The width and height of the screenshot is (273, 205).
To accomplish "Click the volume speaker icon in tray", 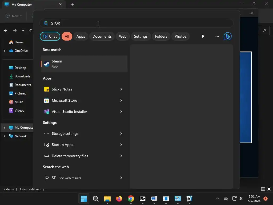I will tap(241, 199).
